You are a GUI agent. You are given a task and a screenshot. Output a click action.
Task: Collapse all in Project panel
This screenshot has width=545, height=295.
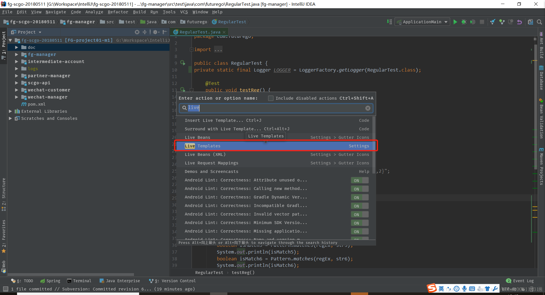tap(144, 32)
